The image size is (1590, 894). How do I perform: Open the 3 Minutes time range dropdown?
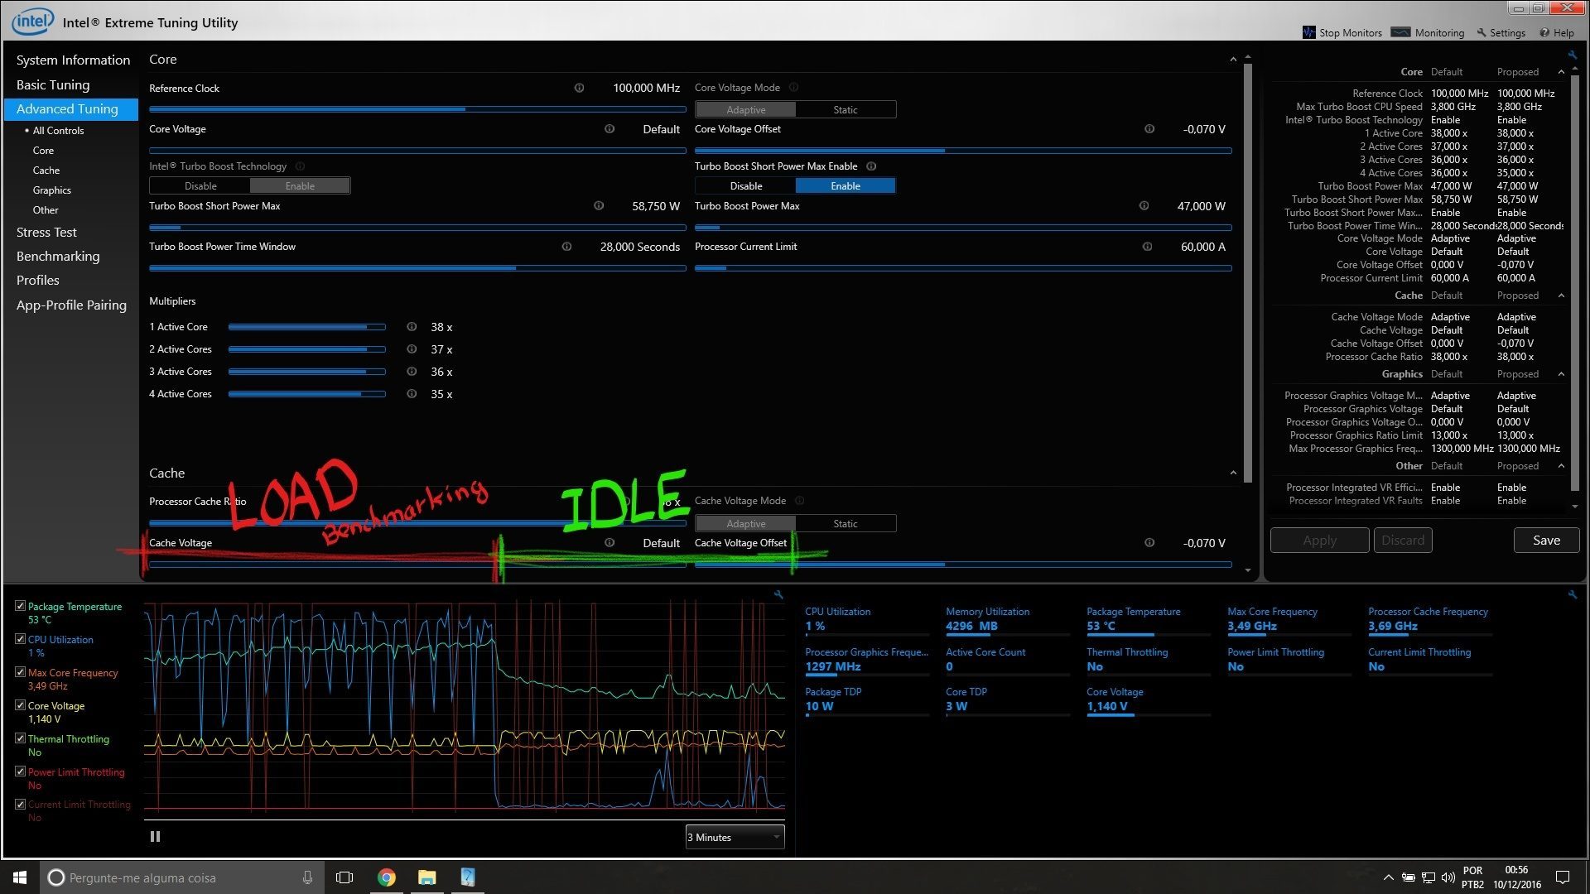pyautogui.click(x=735, y=837)
